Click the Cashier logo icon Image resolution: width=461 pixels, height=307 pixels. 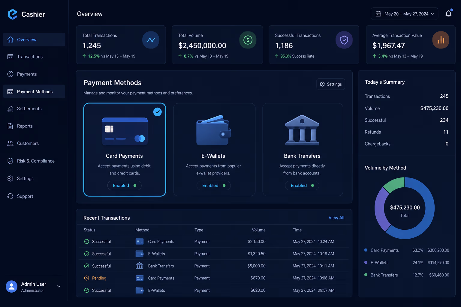point(13,14)
